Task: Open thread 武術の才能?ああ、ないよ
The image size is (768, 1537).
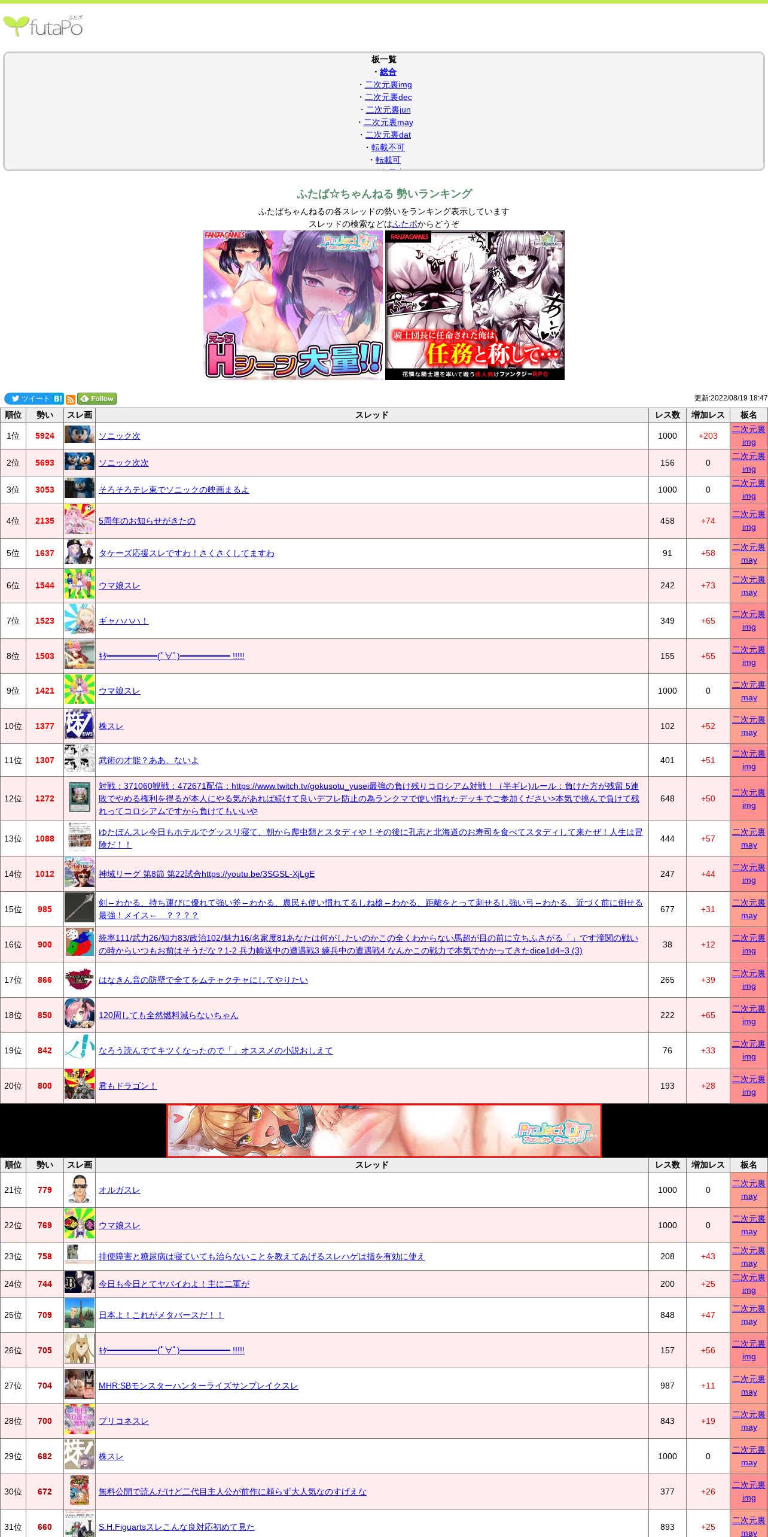Action: point(148,760)
